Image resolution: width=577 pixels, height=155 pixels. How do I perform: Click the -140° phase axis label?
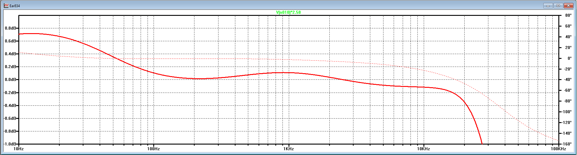(567, 133)
